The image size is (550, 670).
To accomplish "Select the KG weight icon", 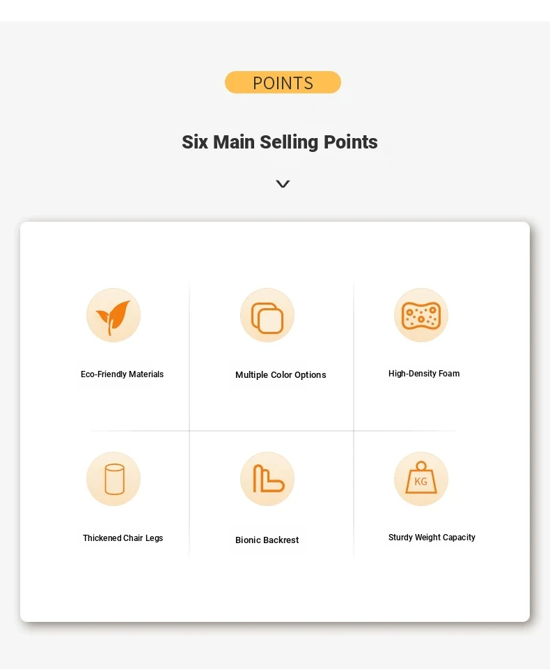I will tap(421, 479).
